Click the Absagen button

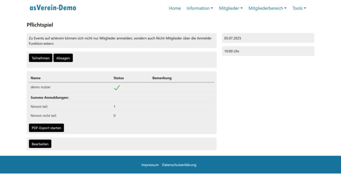(x=63, y=58)
